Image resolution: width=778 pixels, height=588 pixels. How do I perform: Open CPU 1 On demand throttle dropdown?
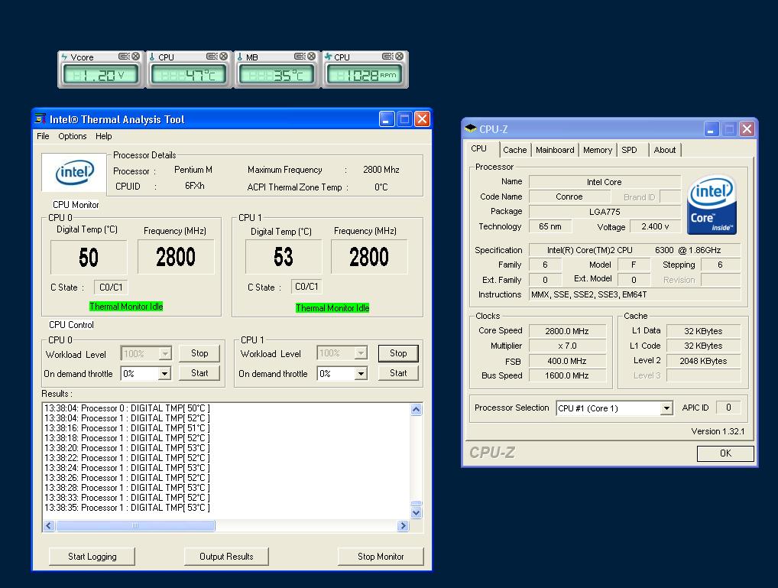click(x=361, y=373)
